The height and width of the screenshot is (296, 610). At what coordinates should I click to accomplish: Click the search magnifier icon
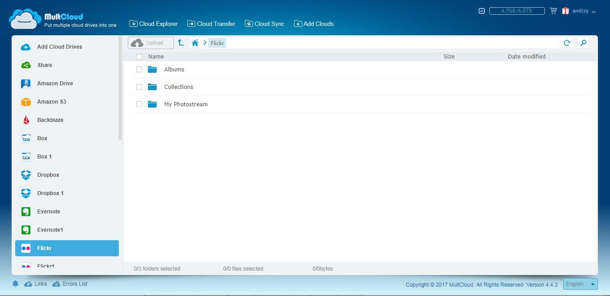(583, 43)
